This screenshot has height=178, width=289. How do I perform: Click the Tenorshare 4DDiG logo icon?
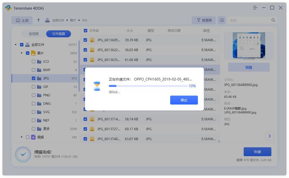point(8,8)
